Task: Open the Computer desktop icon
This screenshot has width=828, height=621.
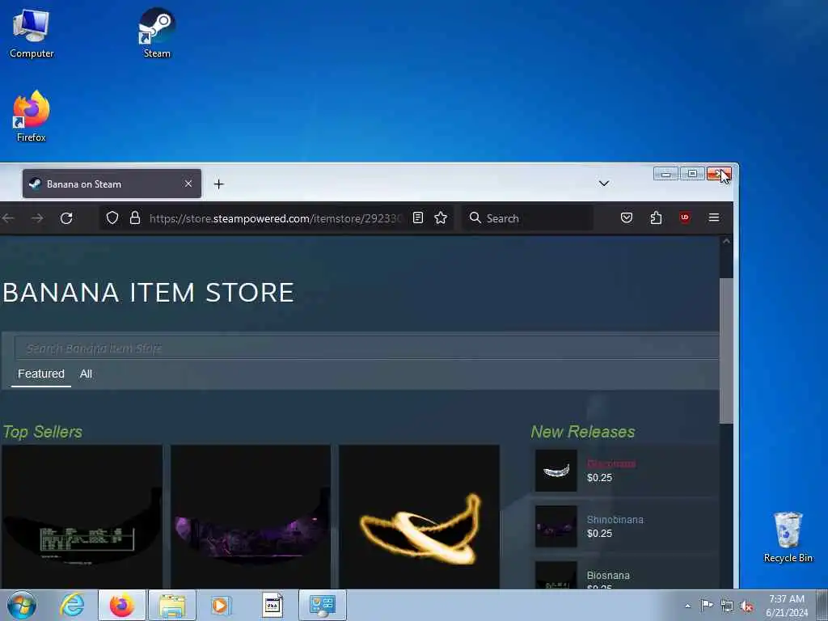Action: click(32, 33)
